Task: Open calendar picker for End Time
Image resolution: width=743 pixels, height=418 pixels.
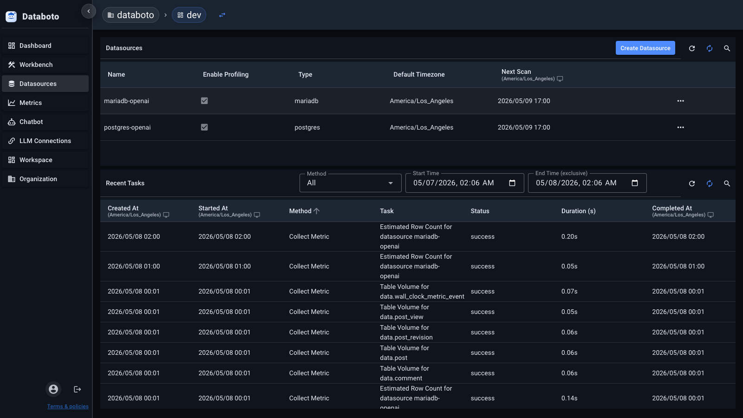Action: pyautogui.click(x=635, y=183)
